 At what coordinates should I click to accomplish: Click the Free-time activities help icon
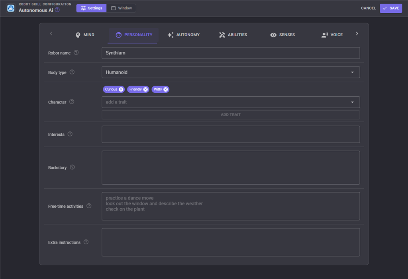coord(89,206)
